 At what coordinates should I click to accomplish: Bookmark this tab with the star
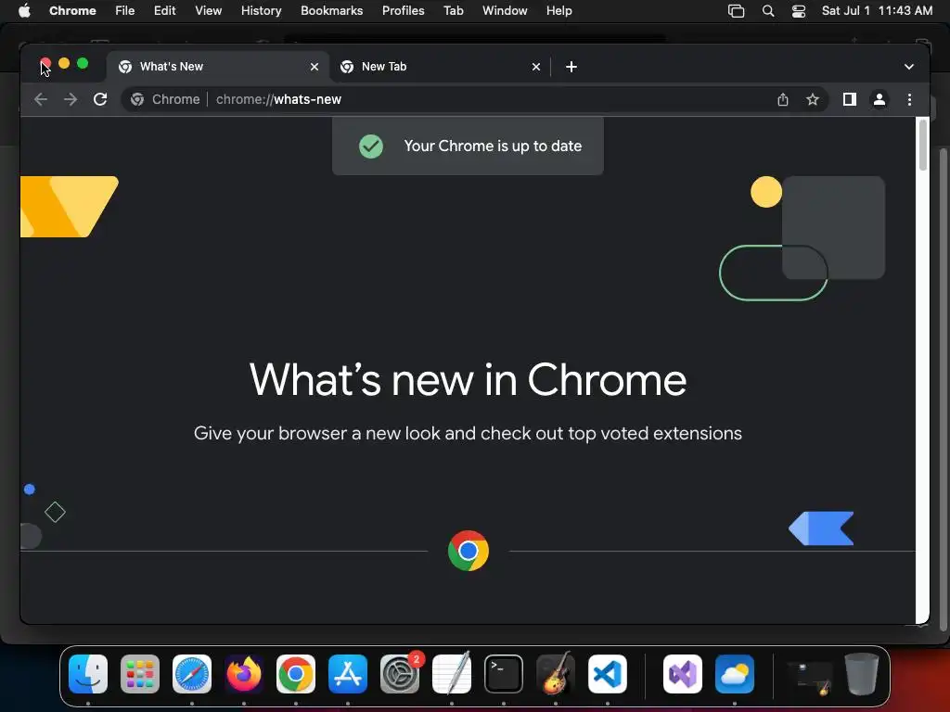(x=813, y=99)
